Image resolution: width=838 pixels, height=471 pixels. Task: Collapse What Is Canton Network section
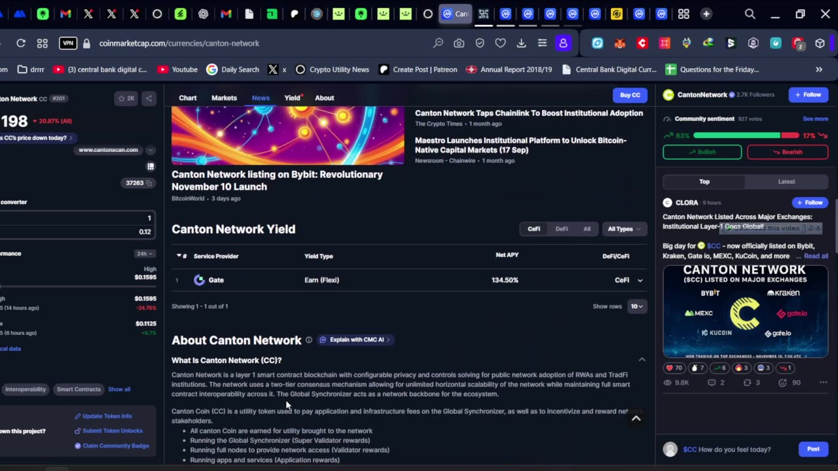(x=642, y=360)
